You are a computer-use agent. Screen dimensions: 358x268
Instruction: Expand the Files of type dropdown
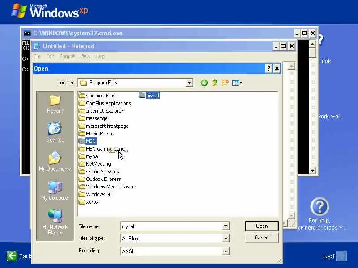pyautogui.click(x=226, y=239)
